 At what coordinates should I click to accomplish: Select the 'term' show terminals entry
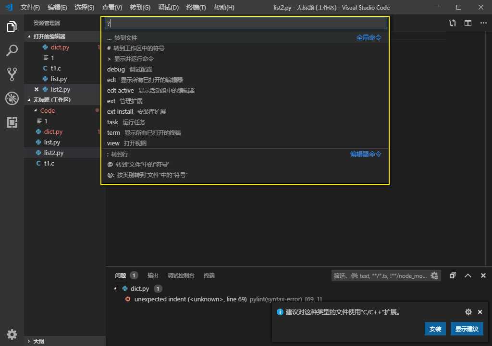tap(245, 132)
